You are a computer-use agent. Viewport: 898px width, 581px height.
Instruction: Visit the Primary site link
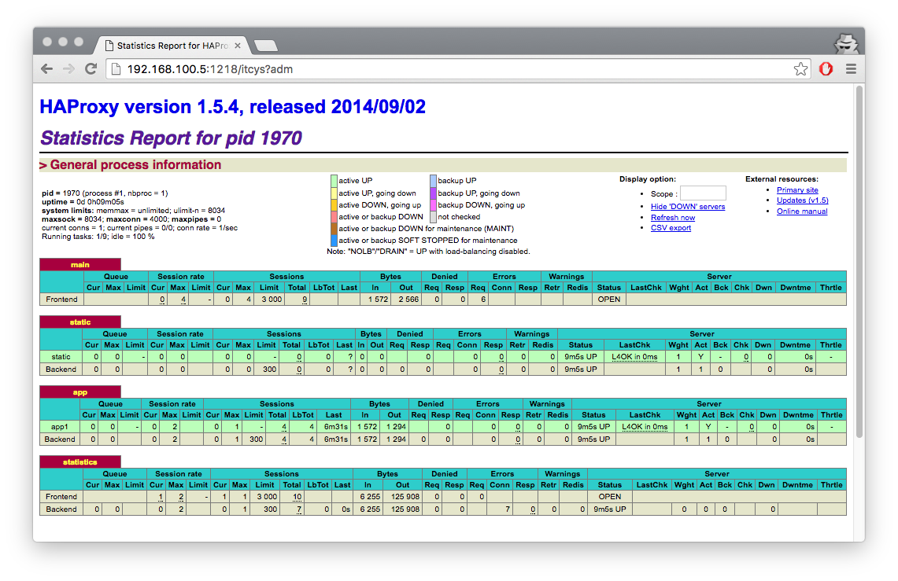point(797,189)
